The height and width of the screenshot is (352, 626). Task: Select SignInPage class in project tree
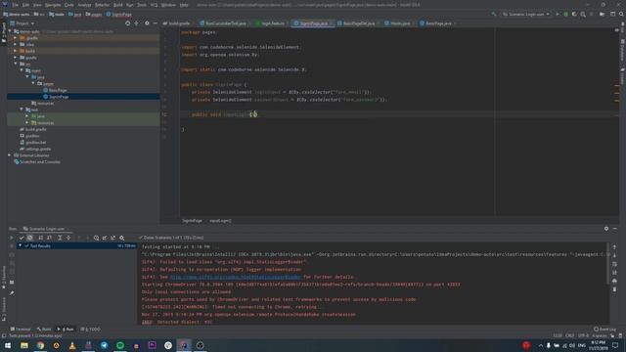[56, 97]
